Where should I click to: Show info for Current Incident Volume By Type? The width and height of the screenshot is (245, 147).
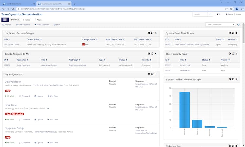tap(230, 79)
